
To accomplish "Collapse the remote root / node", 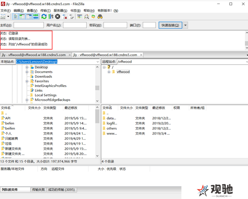I will click(104, 67).
